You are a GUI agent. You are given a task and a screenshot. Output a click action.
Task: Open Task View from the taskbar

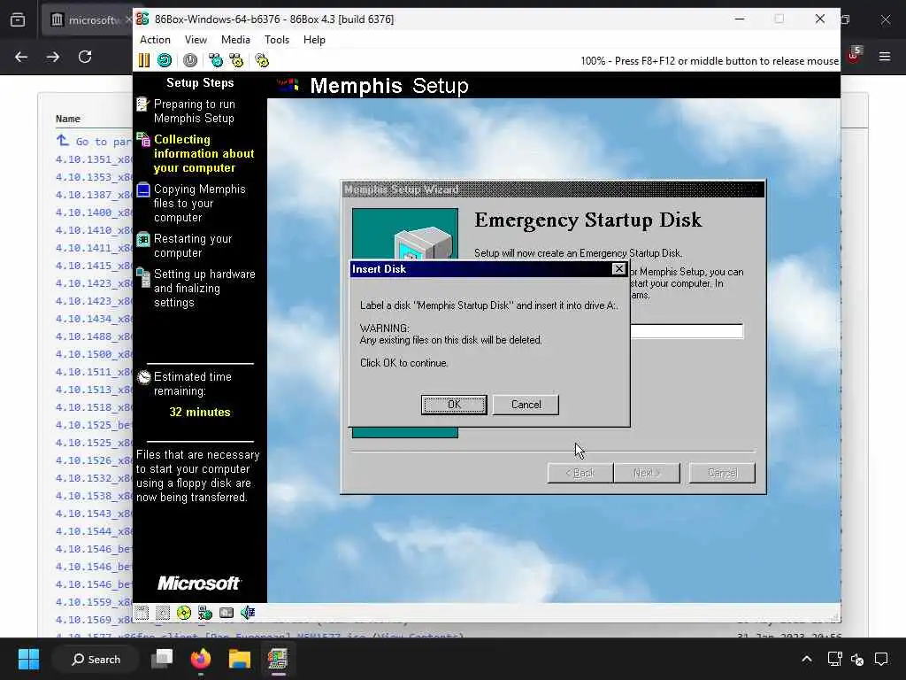(x=162, y=659)
